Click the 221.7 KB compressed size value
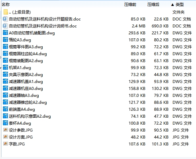This screenshot has width=196, height=159. 160,33
